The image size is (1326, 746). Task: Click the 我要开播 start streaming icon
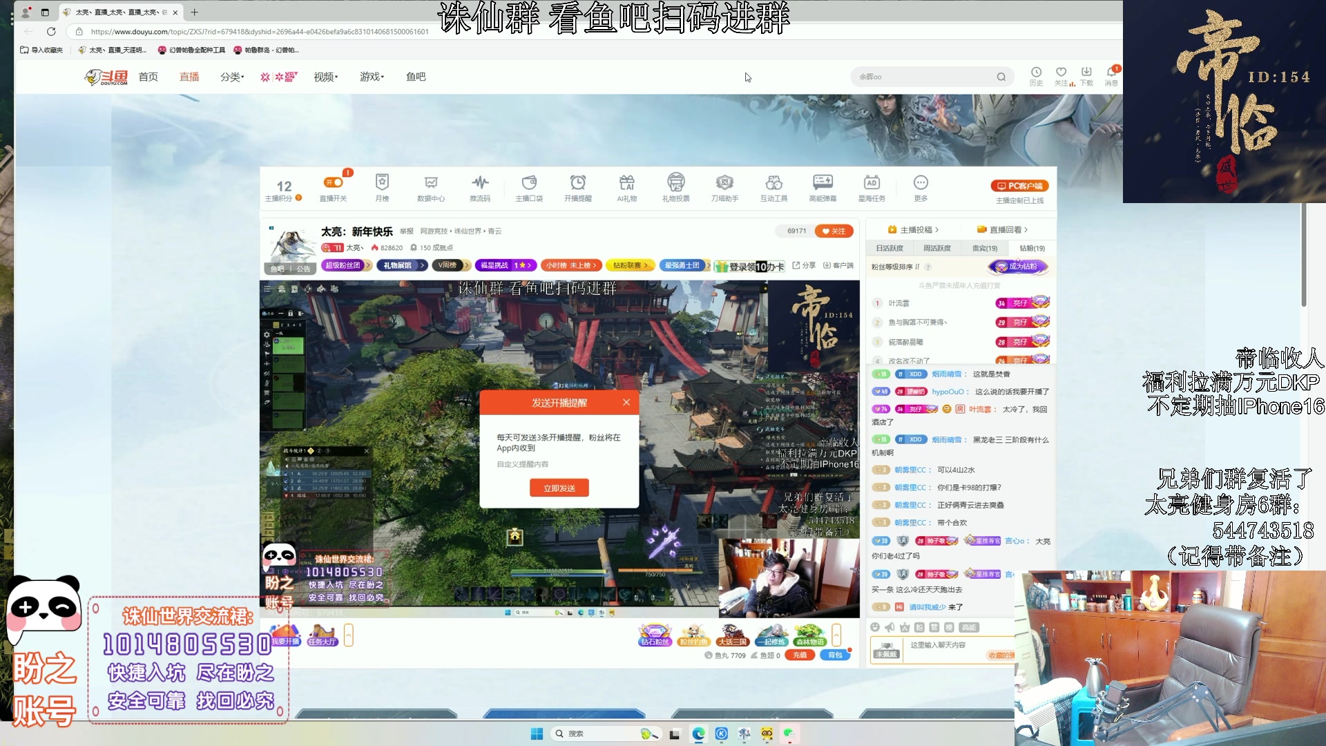click(x=285, y=635)
